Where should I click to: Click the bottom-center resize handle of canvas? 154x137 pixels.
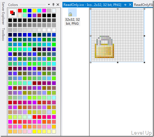(118, 62)
